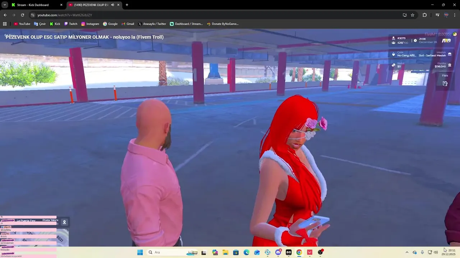Click the Sivil - Serbest Meslek job label

click(x=432, y=56)
